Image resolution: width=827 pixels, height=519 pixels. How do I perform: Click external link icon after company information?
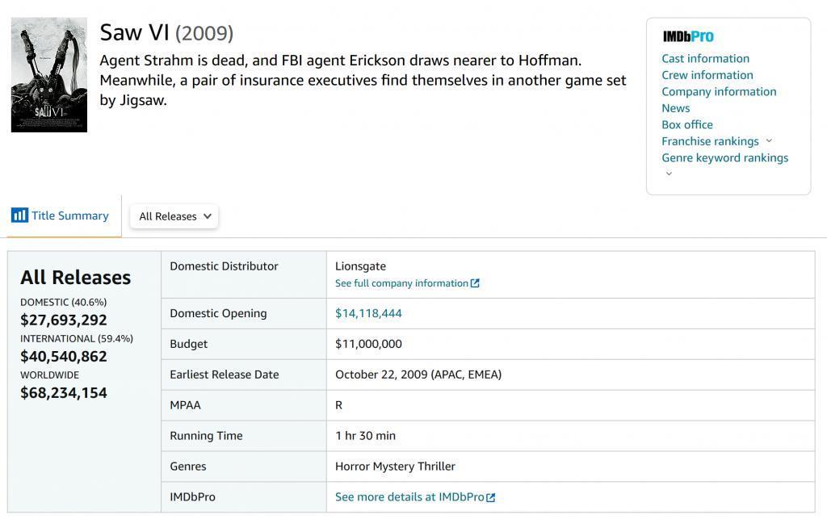tap(475, 283)
